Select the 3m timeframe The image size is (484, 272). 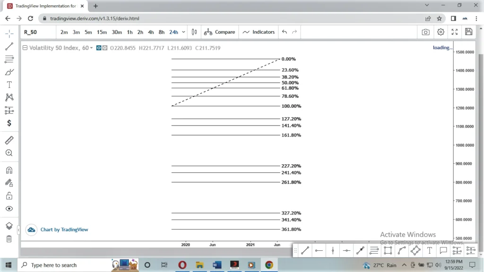point(76,32)
